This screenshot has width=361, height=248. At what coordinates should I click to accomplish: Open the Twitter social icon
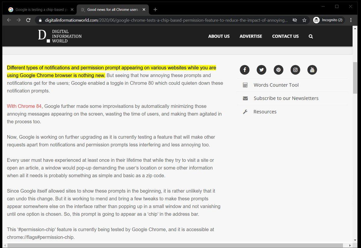pos(261,70)
